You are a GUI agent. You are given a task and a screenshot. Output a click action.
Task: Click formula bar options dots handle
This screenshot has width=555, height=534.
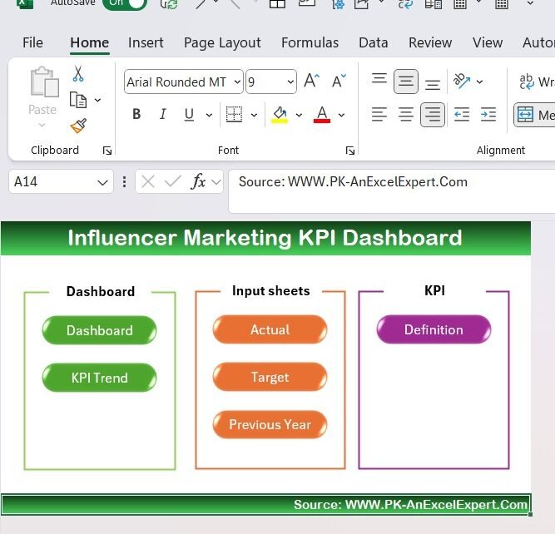click(x=124, y=182)
